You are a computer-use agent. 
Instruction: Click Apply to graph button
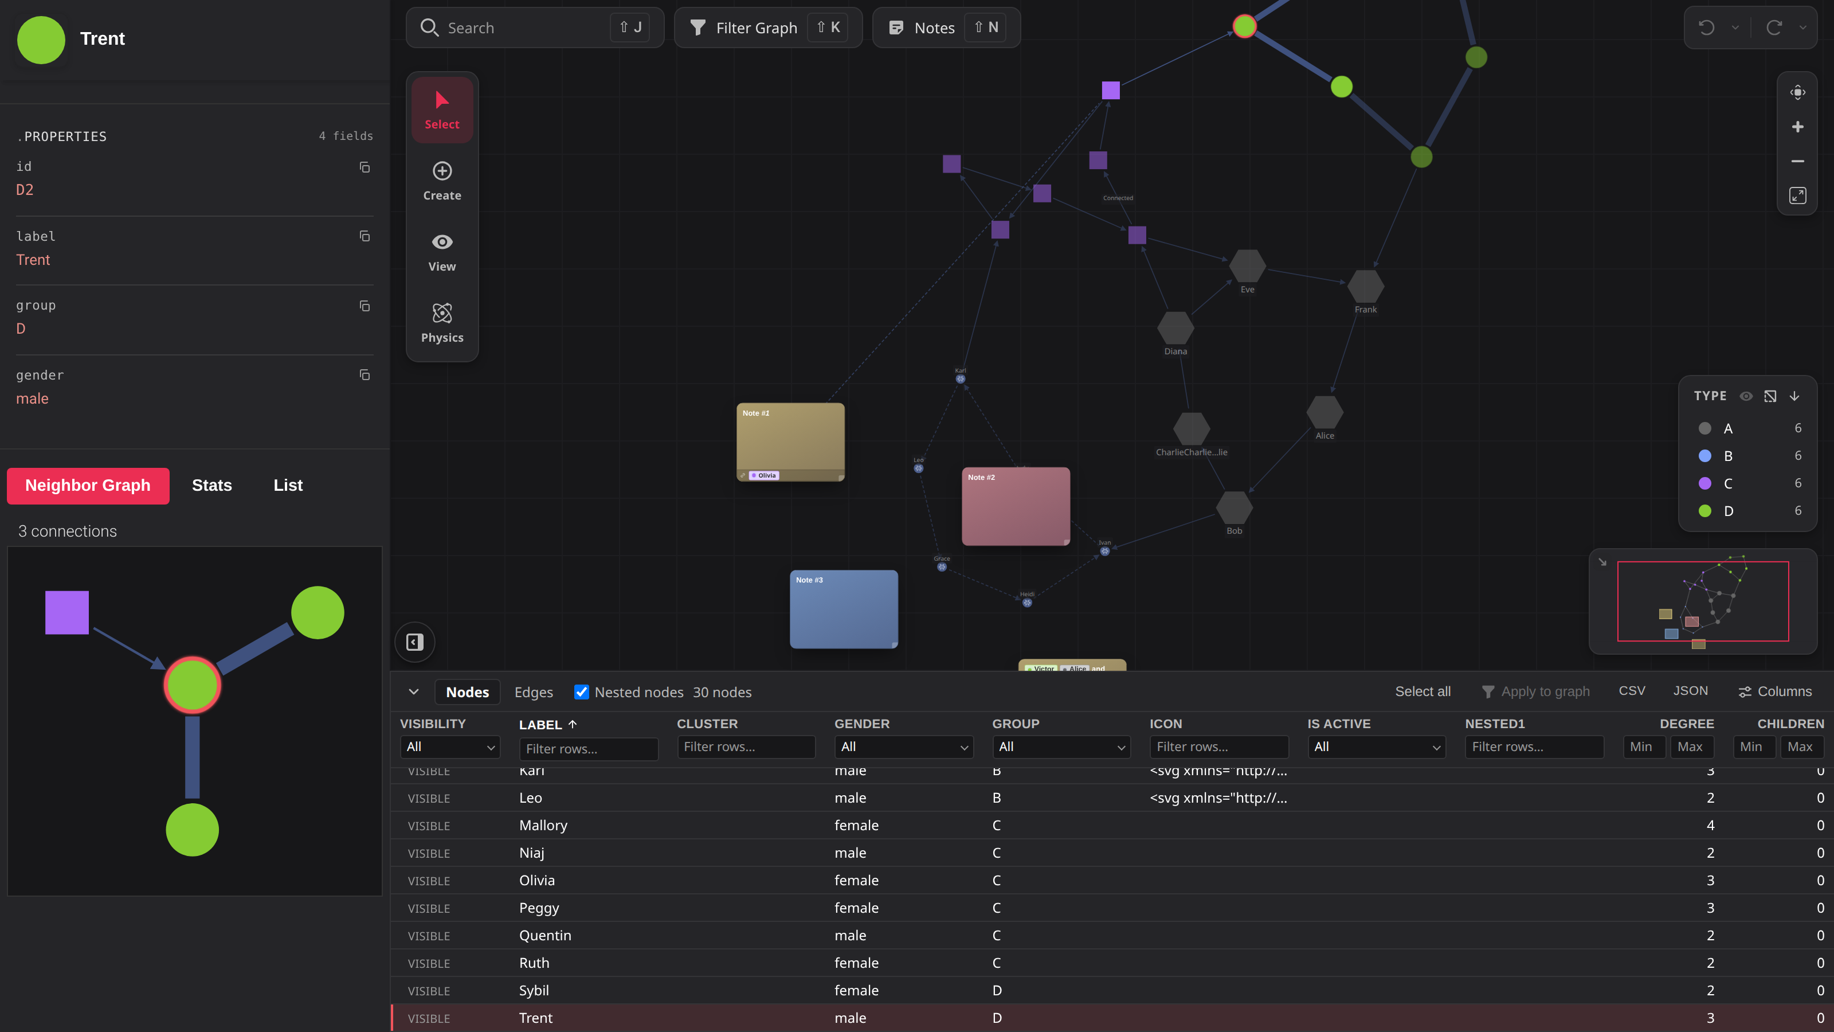coord(1536,691)
